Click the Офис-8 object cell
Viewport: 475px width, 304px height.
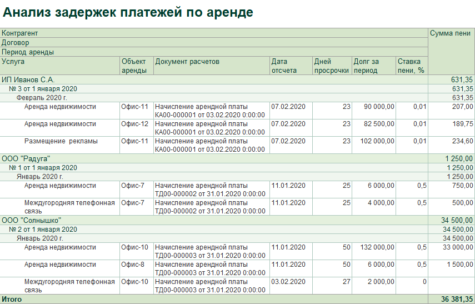click(x=137, y=268)
